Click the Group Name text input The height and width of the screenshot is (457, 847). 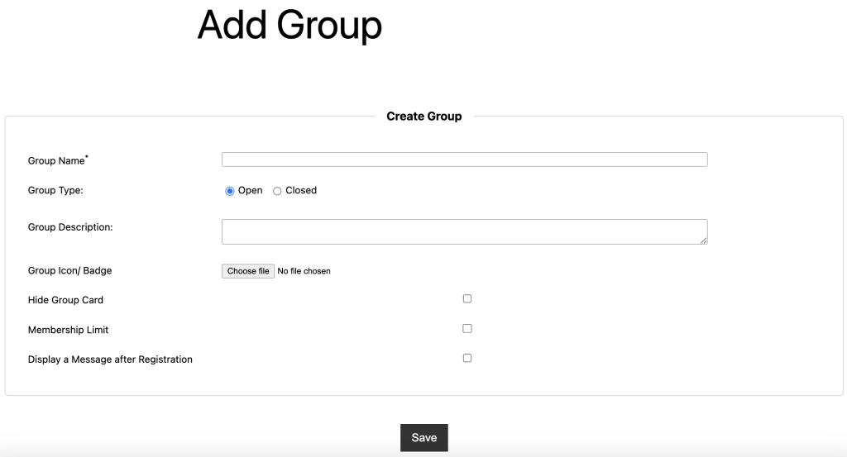click(464, 159)
